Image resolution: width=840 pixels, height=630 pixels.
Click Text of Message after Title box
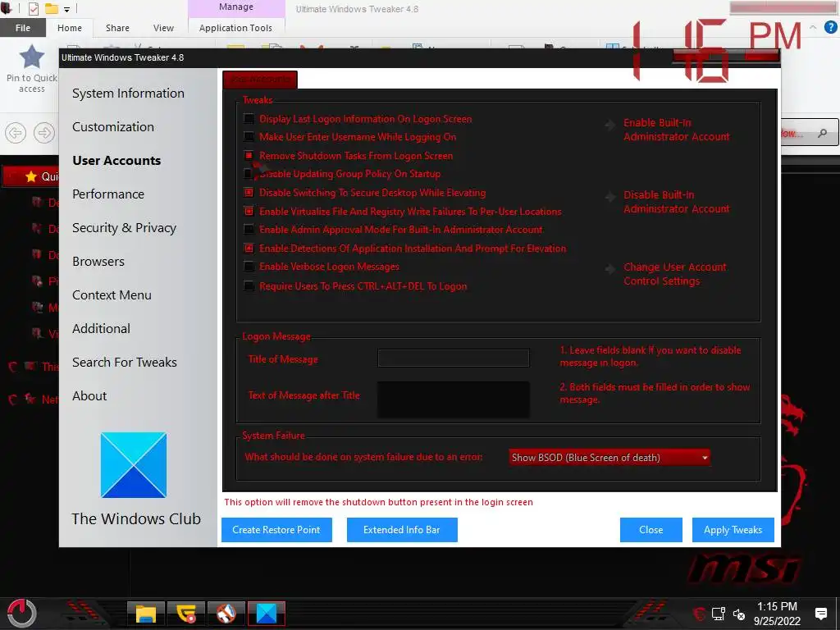coord(453,399)
